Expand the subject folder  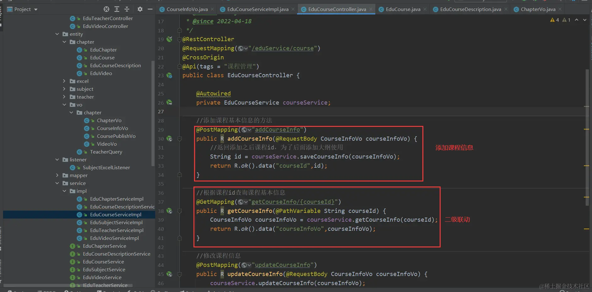64,89
